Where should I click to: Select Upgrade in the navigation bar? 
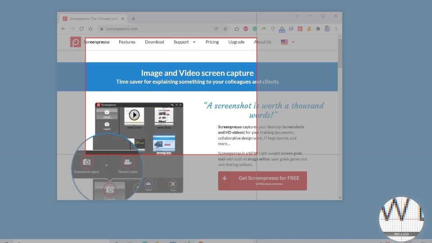236,42
